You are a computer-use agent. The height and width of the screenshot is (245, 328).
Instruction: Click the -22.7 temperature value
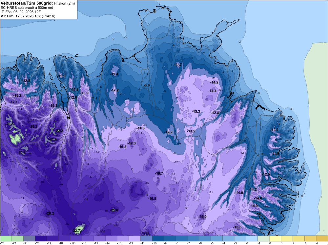click(76, 231)
